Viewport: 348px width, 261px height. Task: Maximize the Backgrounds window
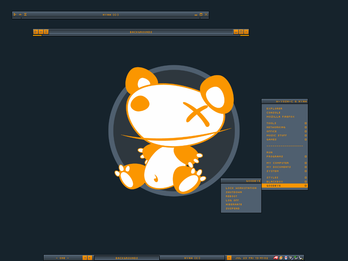(x=241, y=32)
